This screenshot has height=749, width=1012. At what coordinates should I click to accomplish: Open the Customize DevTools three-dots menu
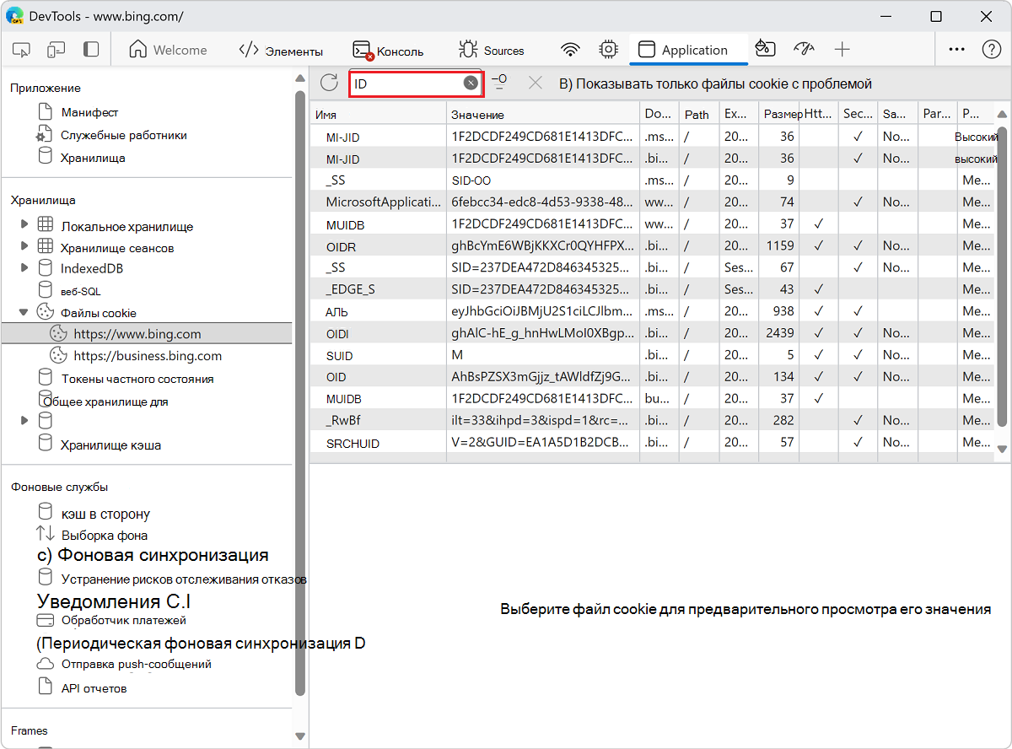[956, 50]
